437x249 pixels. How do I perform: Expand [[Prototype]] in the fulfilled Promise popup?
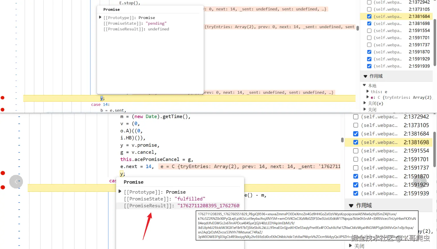(120, 192)
